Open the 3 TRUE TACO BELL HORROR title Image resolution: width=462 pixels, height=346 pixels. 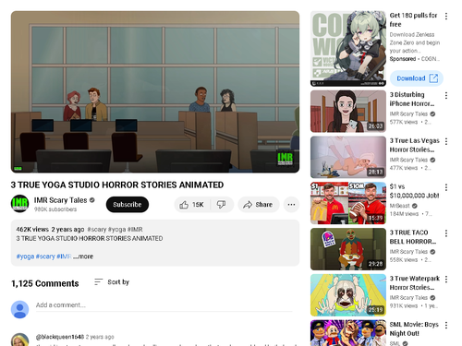click(x=413, y=237)
